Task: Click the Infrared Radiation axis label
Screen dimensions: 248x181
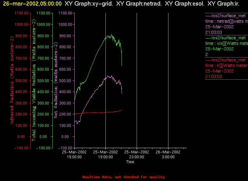Action: (x=12, y=80)
